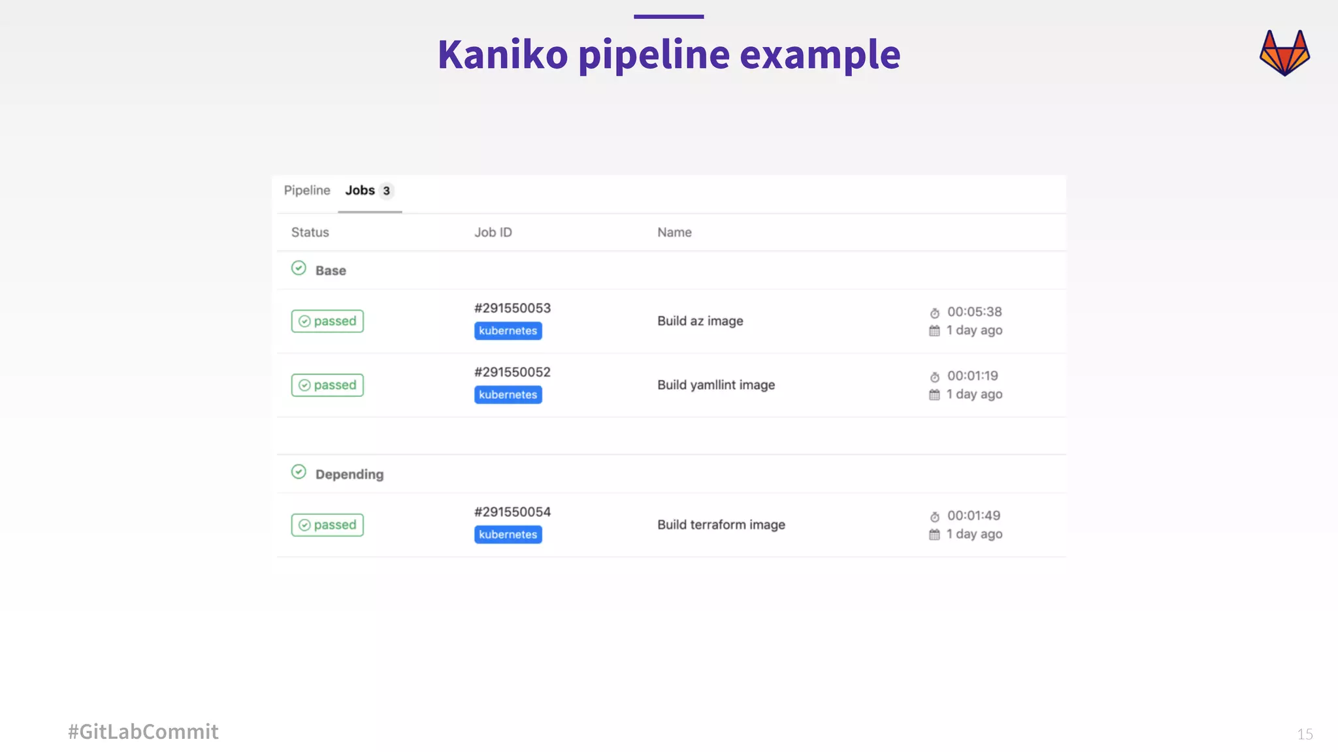Click stopwatch icon beside 00:01:49
Screen dimensions: 1338x752
click(x=935, y=516)
